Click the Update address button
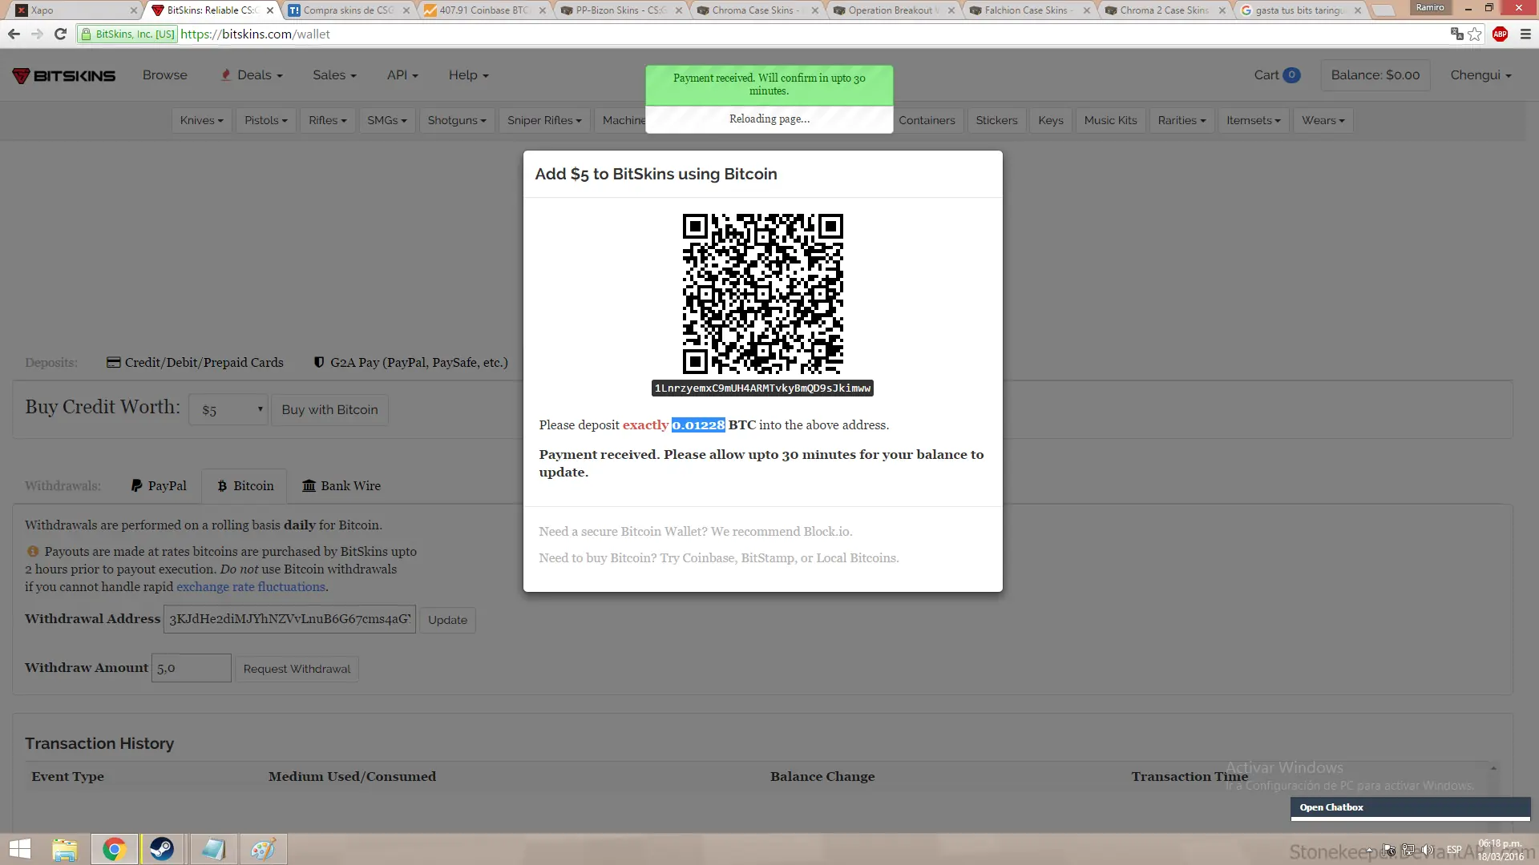1539x865 pixels. 447,620
